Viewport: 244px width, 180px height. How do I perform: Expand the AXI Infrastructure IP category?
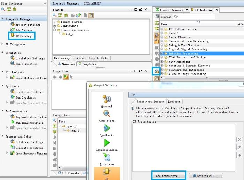pos(162,29)
